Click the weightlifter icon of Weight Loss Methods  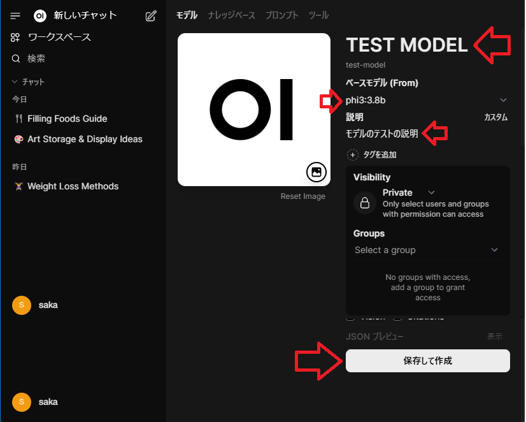click(19, 186)
